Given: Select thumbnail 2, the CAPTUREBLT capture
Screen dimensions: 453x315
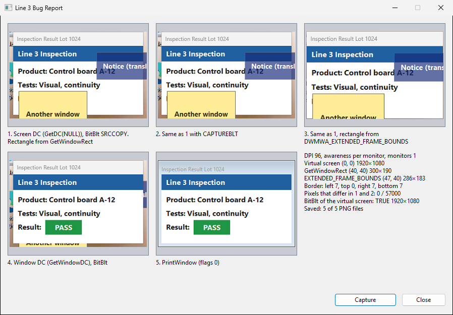Looking at the screenshot, I should [x=227, y=75].
